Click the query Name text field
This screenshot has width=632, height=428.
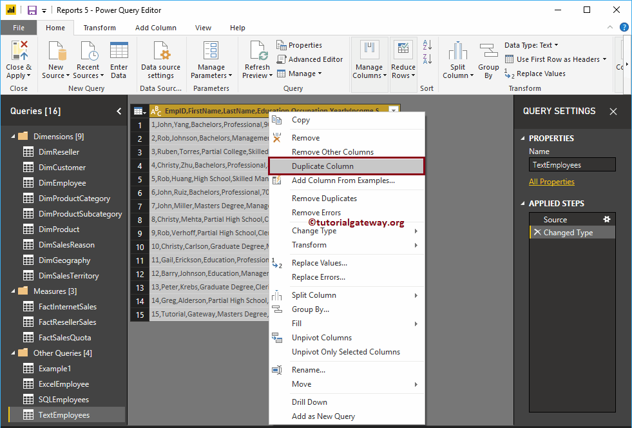(571, 165)
